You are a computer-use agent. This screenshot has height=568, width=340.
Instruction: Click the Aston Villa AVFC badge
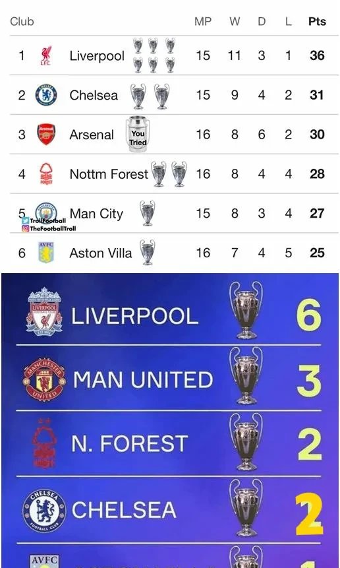click(46, 253)
